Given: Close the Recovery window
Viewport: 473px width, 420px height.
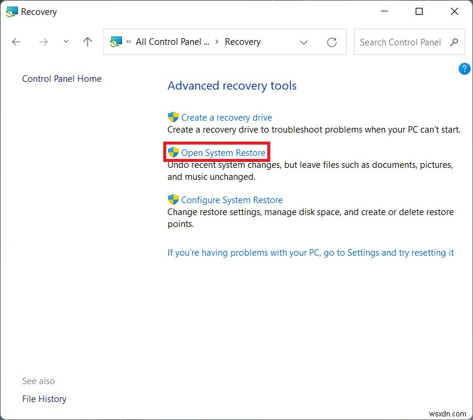Looking at the screenshot, I should tap(454, 11).
